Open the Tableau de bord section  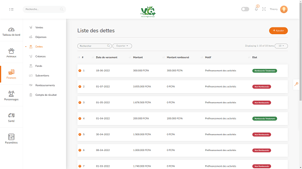tap(11, 32)
